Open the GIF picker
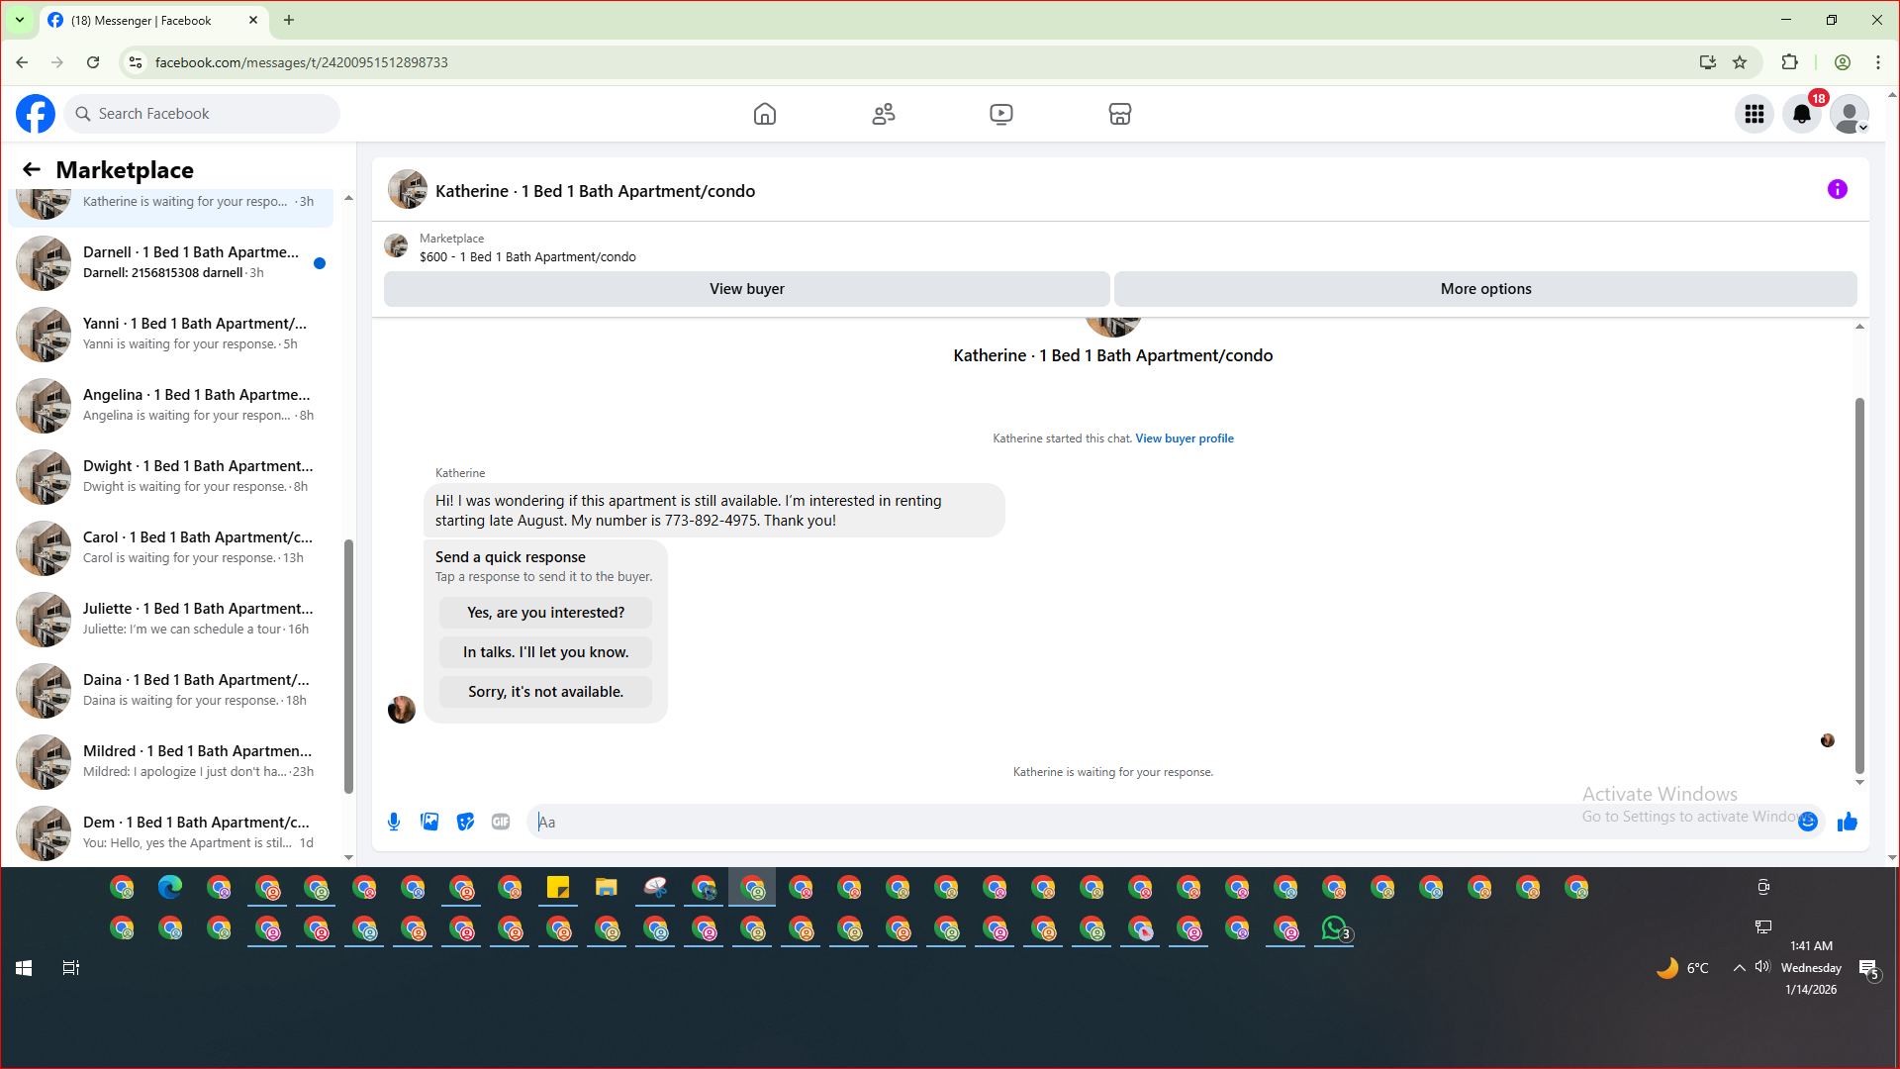Image resolution: width=1900 pixels, height=1069 pixels. pyautogui.click(x=501, y=822)
